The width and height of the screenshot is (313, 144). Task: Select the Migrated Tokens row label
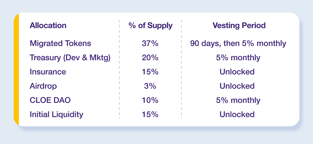coord(60,43)
